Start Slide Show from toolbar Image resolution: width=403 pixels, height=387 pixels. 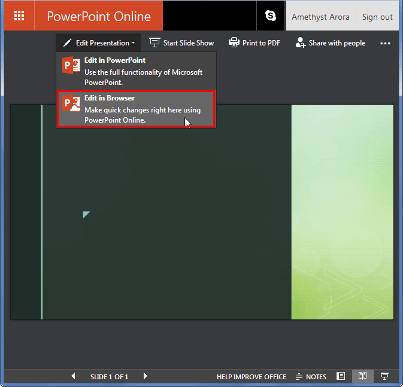[x=181, y=43]
